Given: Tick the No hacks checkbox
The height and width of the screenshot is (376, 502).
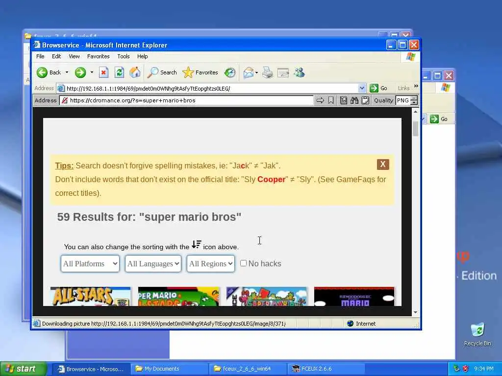Looking at the screenshot, I should click(243, 263).
